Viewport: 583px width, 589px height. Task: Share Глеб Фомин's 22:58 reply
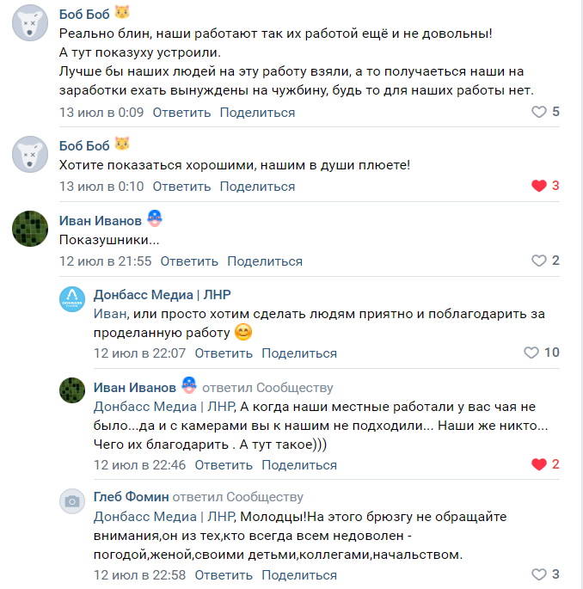(x=299, y=574)
